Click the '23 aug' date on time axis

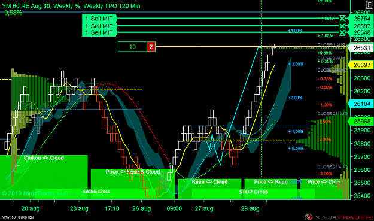coord(79,208)
